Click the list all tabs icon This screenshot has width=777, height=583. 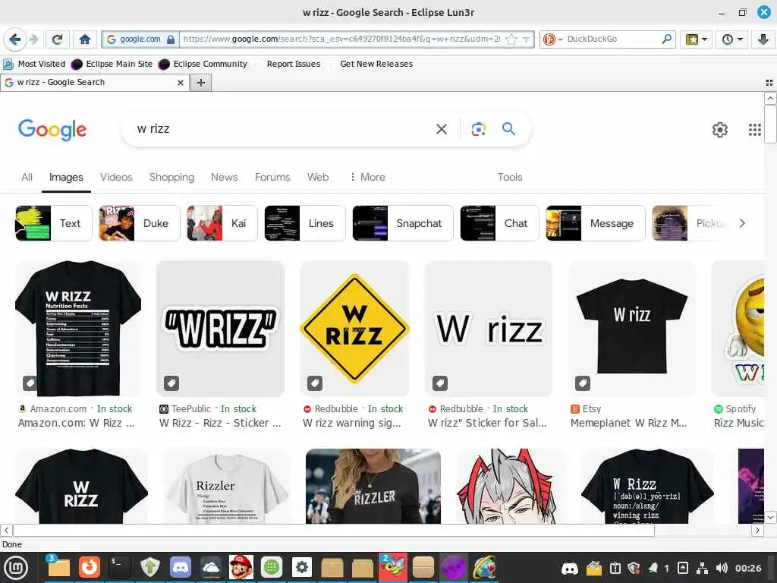(x=769, y=83)
